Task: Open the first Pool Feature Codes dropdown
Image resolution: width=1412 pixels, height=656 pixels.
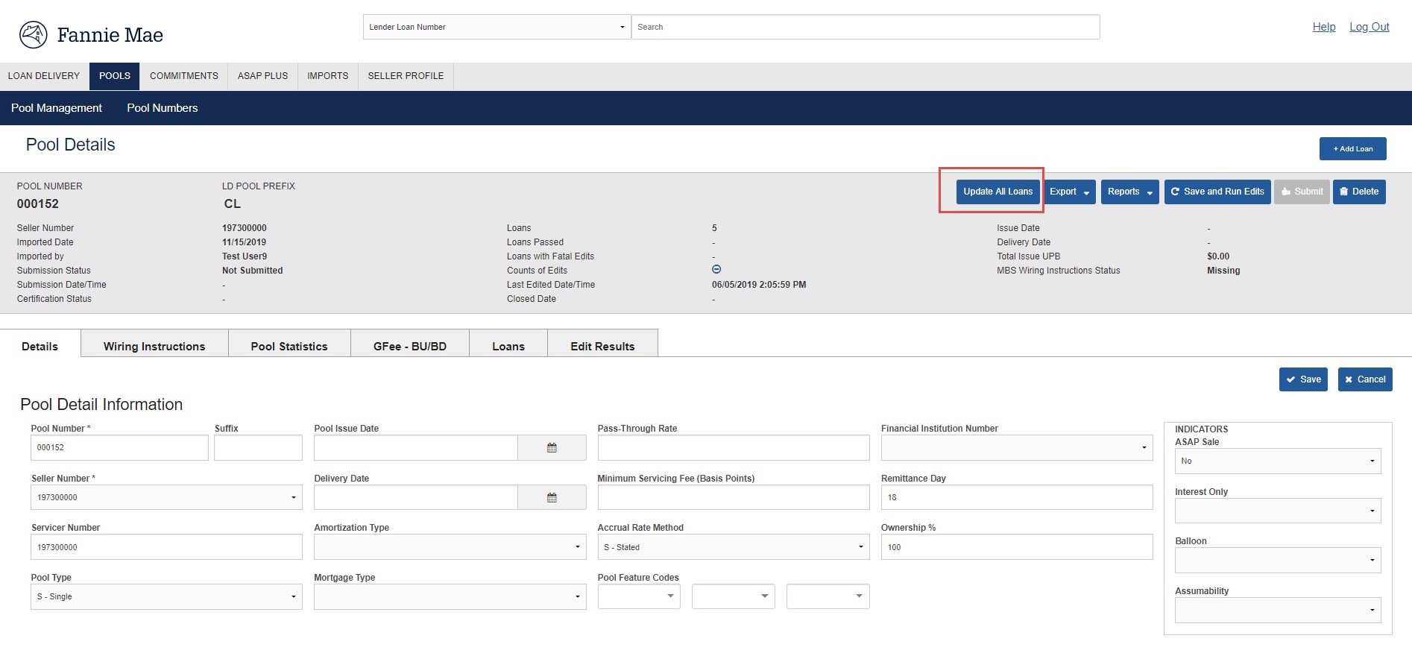Action: click(x=639, y=596)
